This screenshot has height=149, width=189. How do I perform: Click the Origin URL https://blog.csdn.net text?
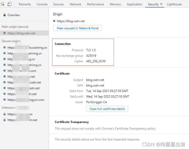click(x=71, y=21)
